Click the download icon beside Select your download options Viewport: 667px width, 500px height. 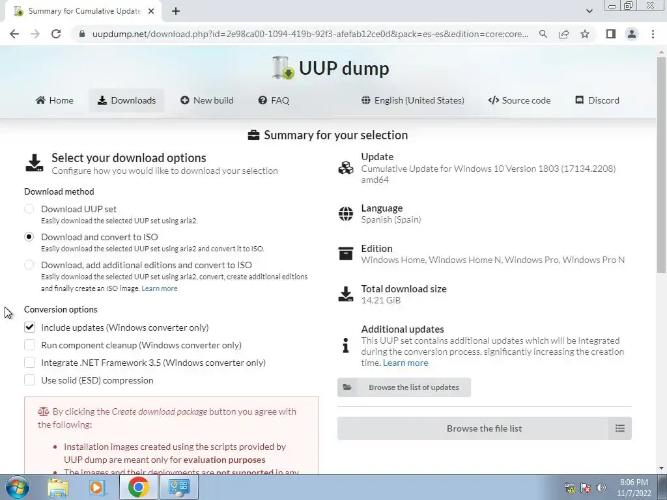click(35, 163)
